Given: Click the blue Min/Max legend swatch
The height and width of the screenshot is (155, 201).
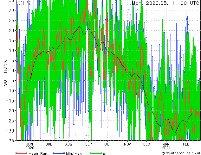Looking at the screenshot, I should (x=59, y=153).
